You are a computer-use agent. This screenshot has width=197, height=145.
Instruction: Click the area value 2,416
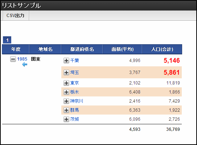[135, 101]
